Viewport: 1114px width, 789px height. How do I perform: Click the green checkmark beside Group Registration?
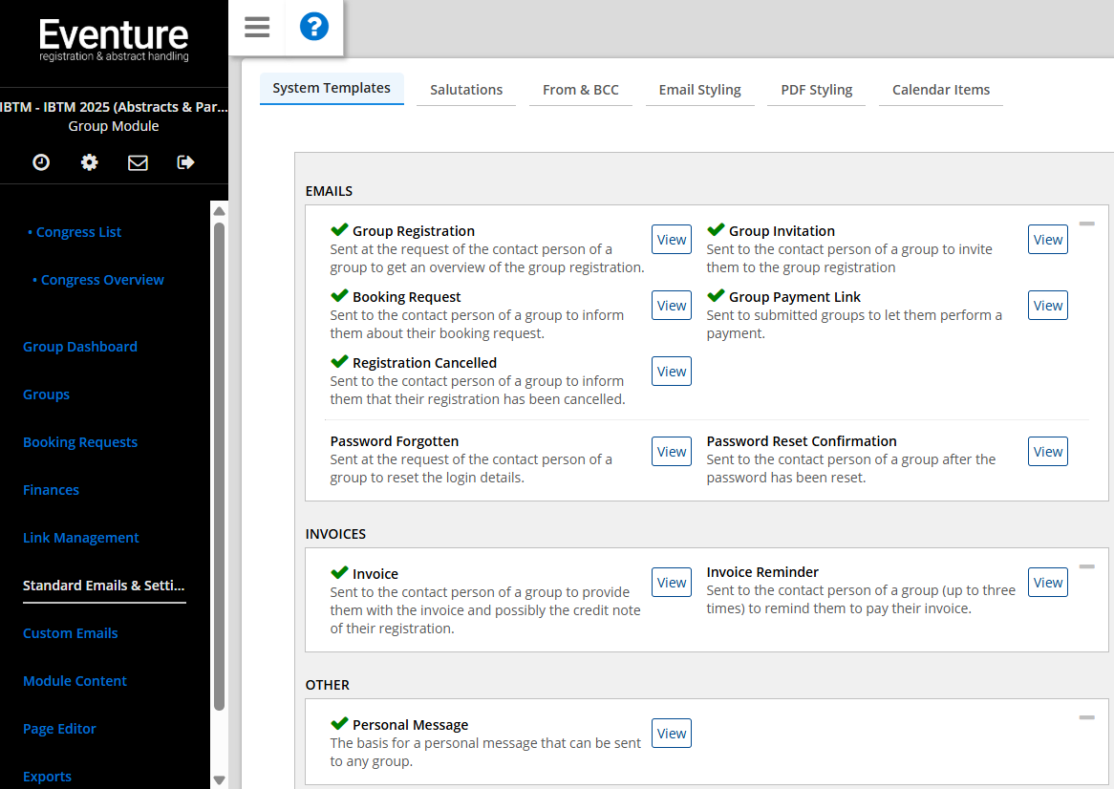pyautogui.click(x=339, y=229)
